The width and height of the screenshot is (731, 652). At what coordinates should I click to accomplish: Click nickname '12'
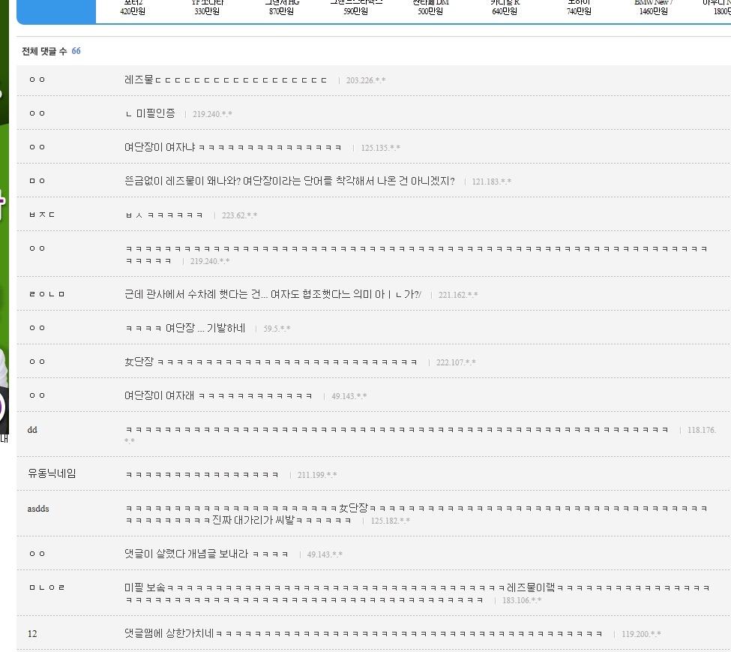[x=32, y=633]
